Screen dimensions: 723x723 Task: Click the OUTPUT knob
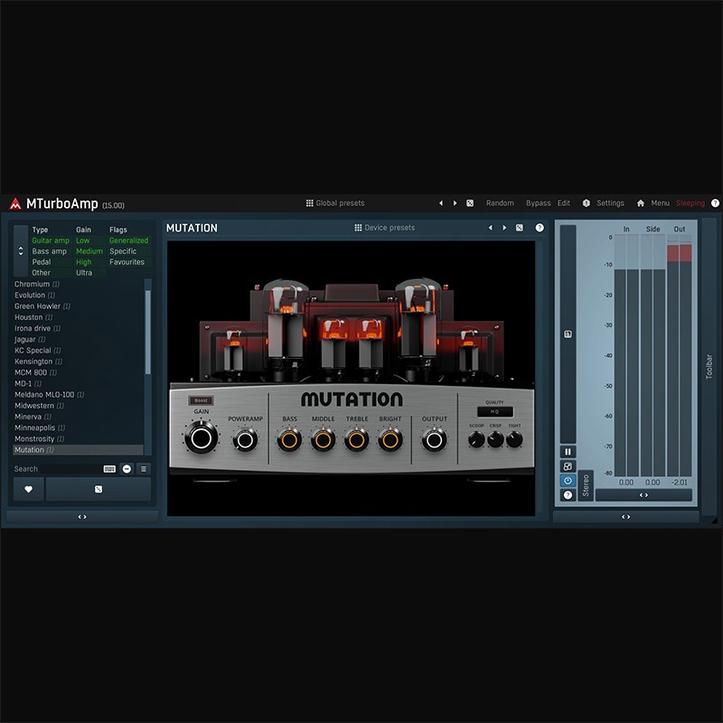(x=434, y=439)
